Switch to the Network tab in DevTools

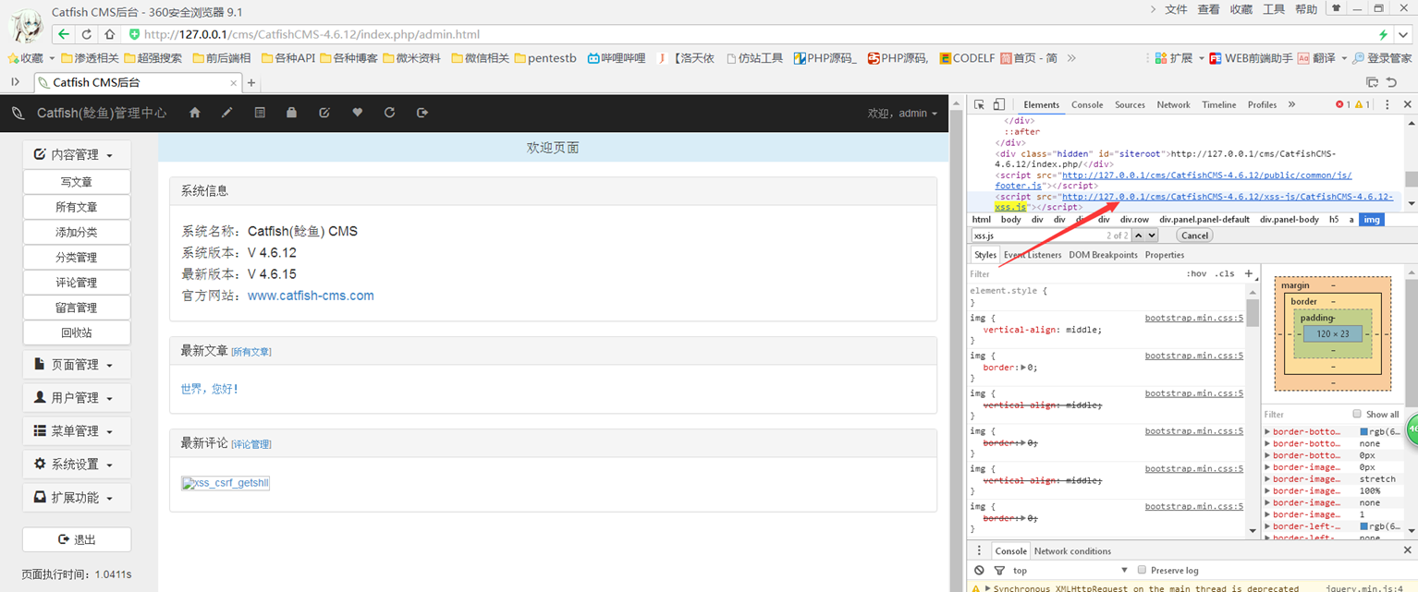tap(1173, 104)
